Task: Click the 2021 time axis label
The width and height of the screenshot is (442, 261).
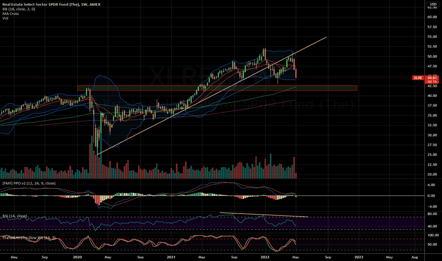Action: [x=171, y=257]
